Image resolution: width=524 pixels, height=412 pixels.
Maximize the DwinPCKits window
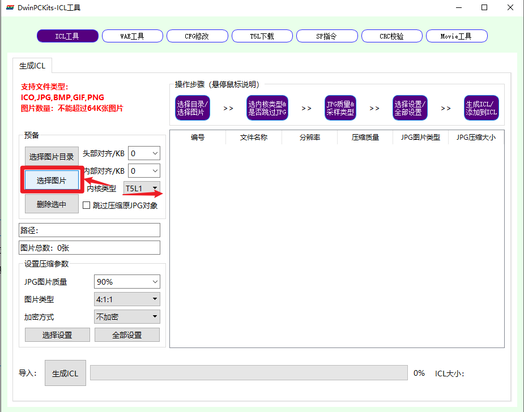pyautogui.click(x=484, y=7)
